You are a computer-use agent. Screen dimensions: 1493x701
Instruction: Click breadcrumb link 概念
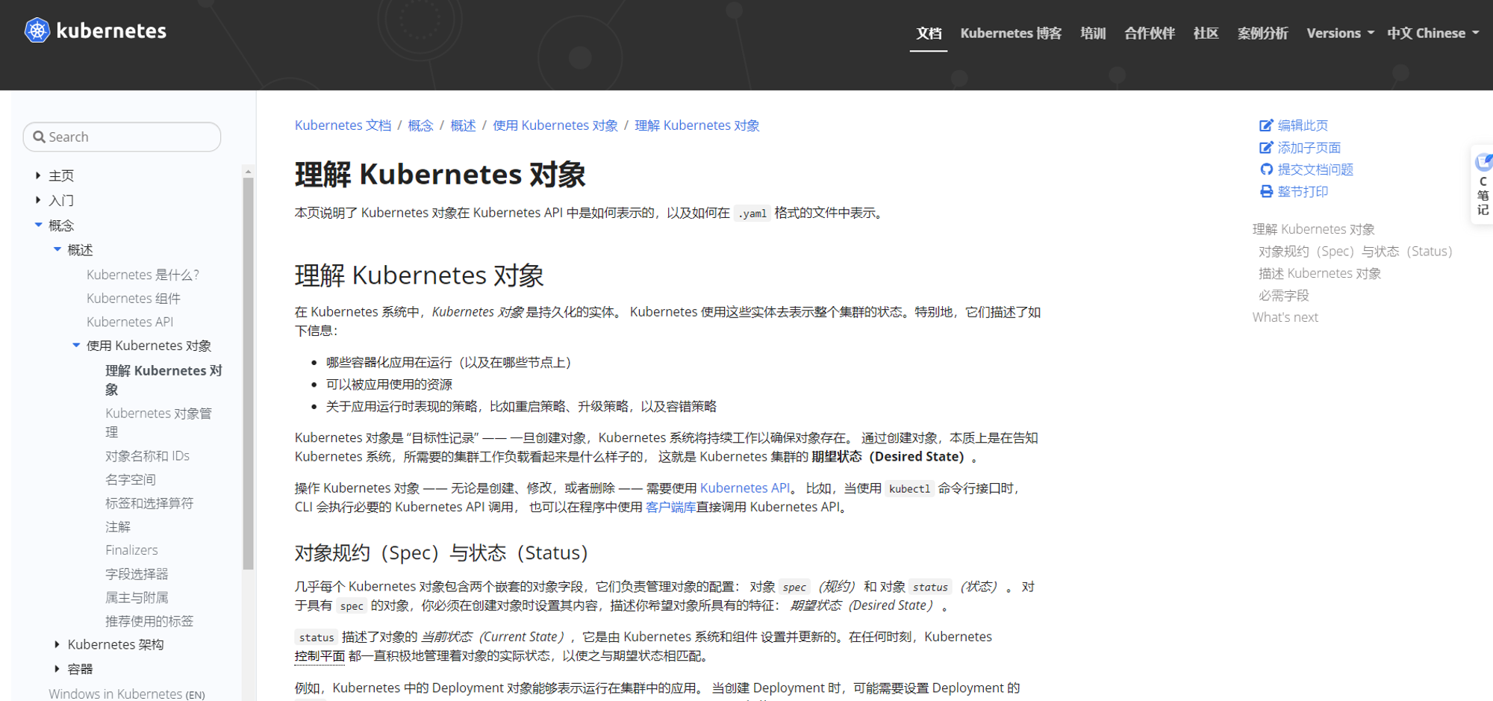point(420,125)
